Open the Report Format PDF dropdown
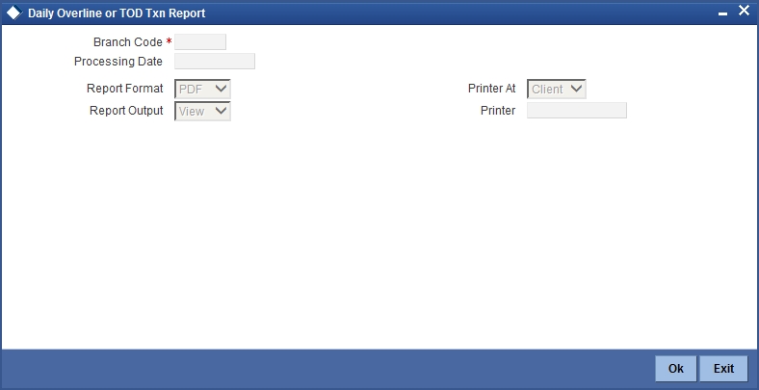This screenshot has height=390, width=759. click(202, 89)
